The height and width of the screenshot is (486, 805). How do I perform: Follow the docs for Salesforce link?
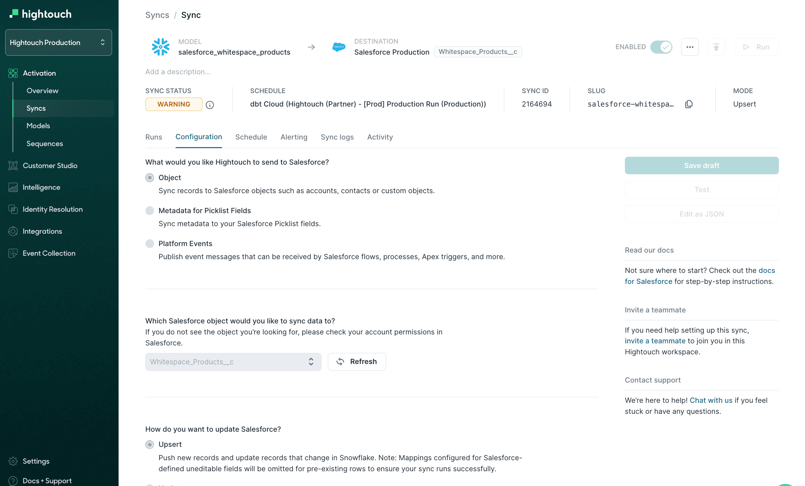[x=649, y=281]
